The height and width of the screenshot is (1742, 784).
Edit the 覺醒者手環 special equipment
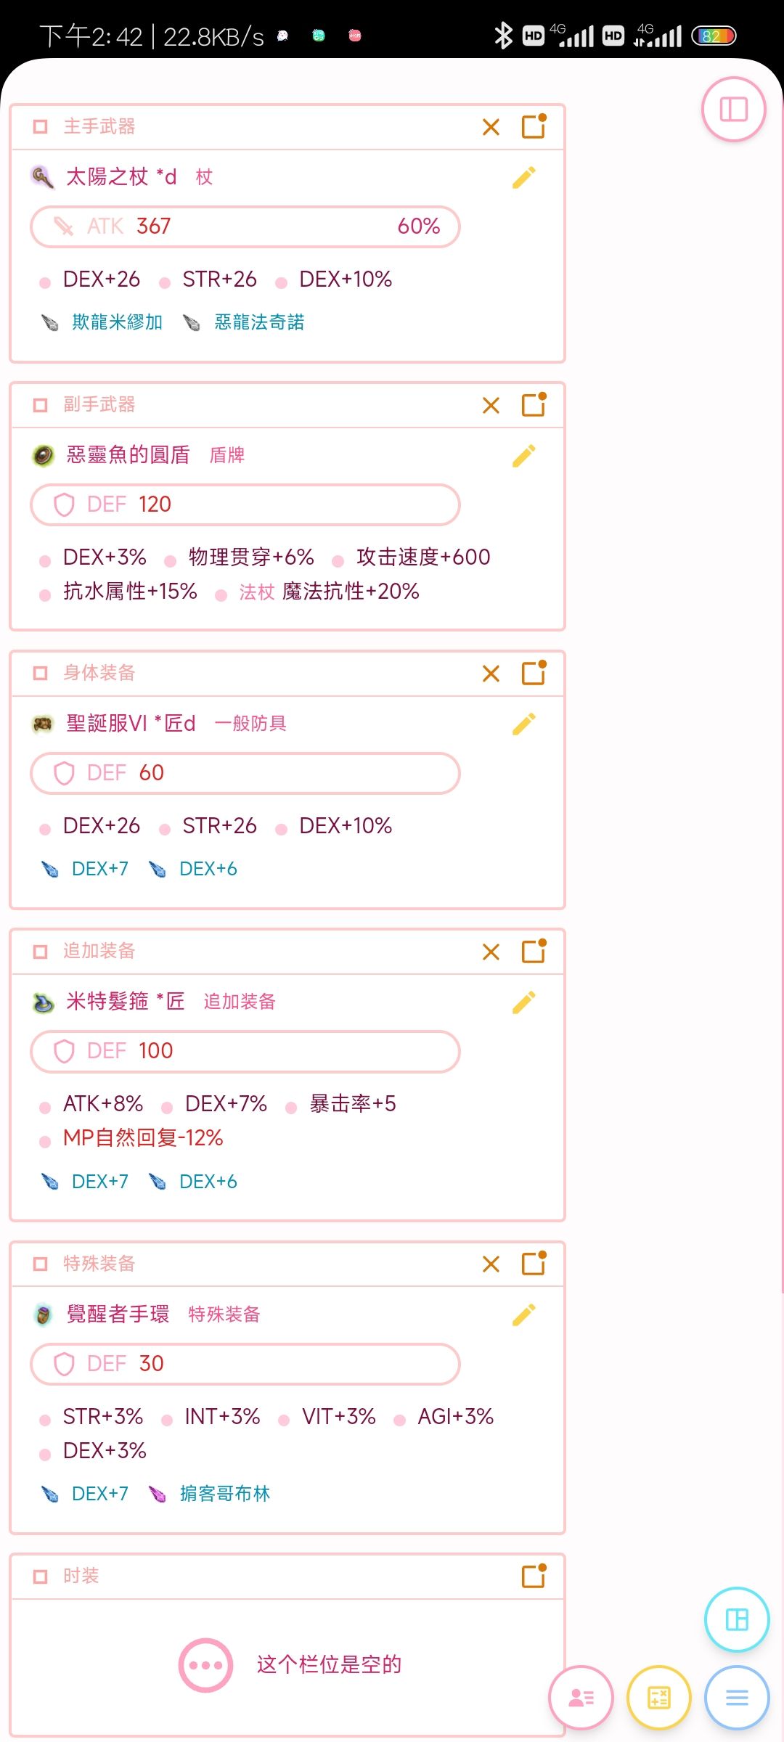point(523,1314)
